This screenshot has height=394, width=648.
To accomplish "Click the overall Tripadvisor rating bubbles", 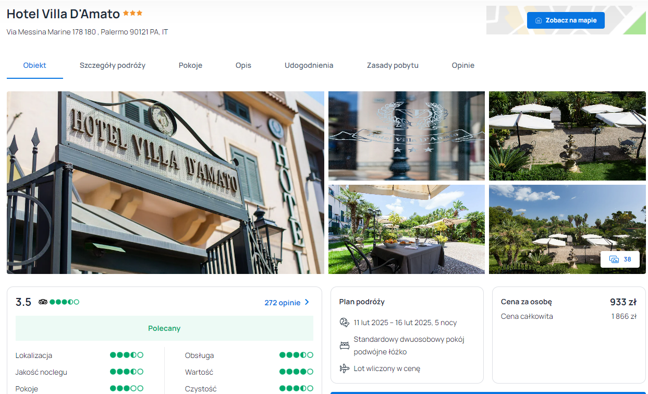I will 65,302.
